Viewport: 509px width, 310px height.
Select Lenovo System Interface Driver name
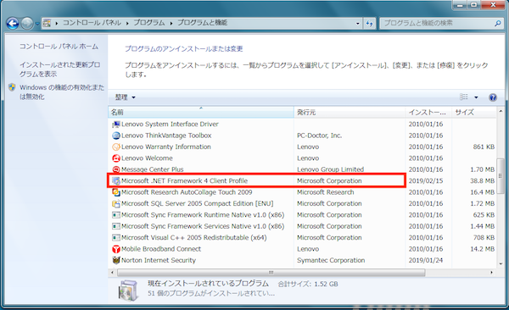coord(170,125)
